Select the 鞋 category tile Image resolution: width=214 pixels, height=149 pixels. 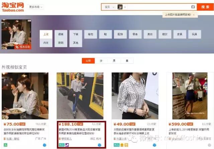106,34
